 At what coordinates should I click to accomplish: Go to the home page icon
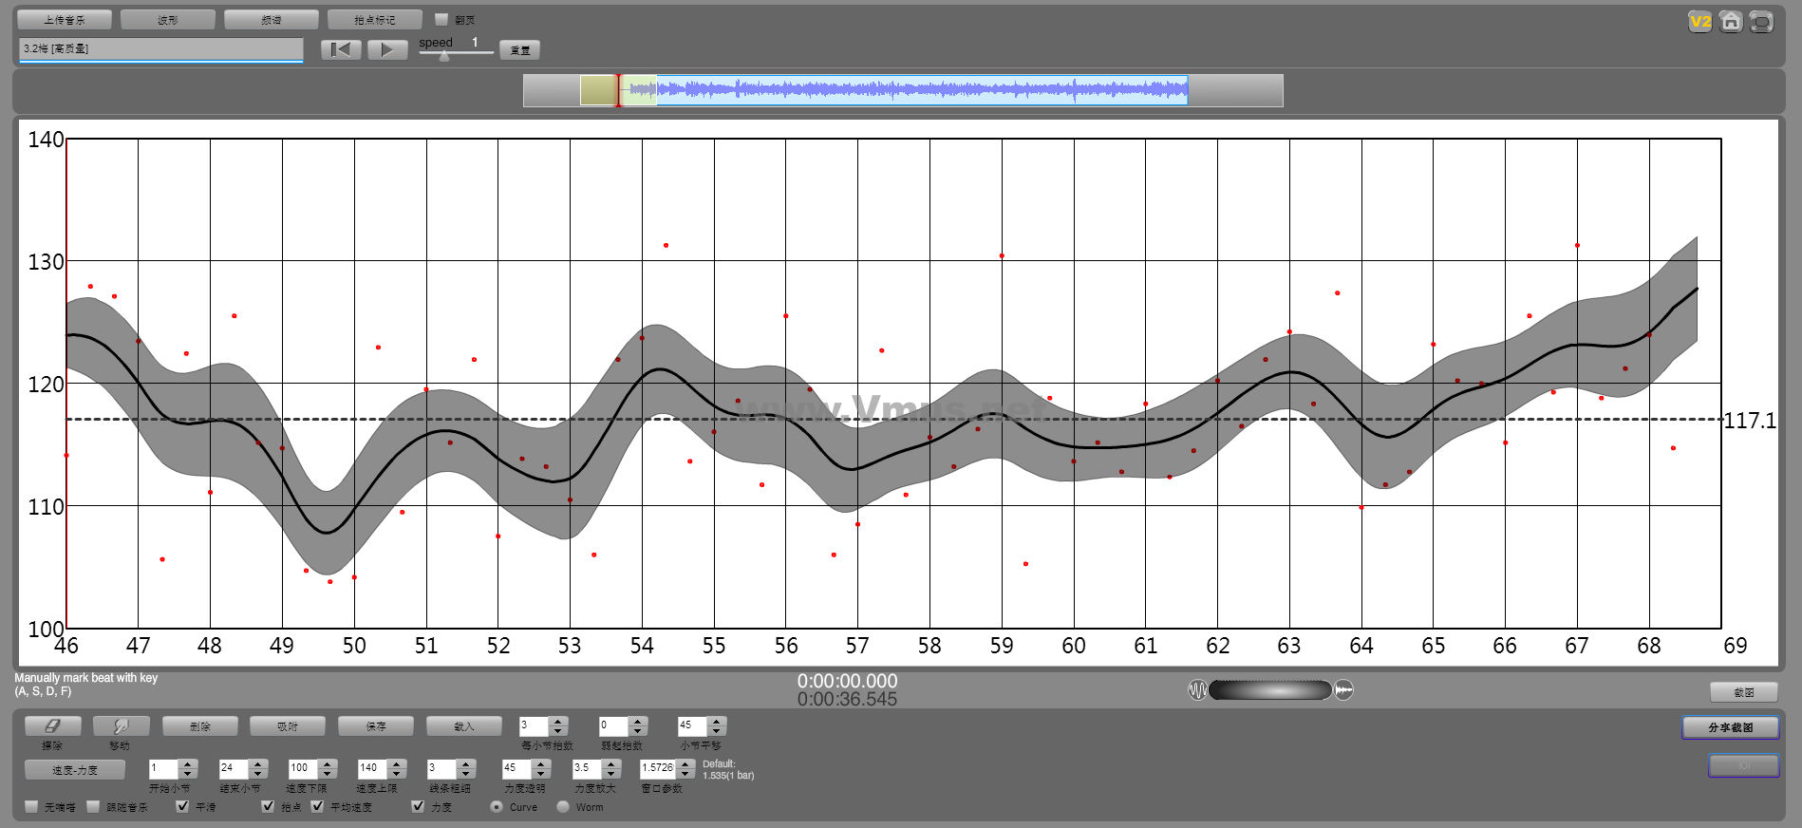(x=1731, y=22)
